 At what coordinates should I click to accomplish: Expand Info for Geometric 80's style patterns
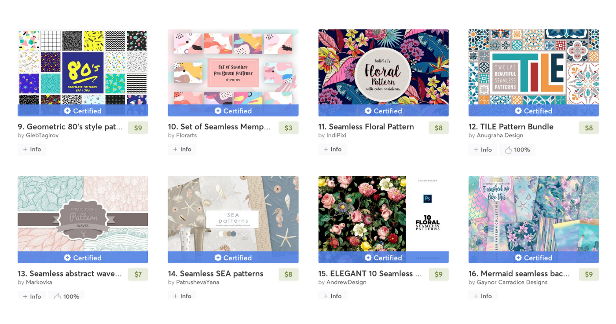(x=32, y=149)
